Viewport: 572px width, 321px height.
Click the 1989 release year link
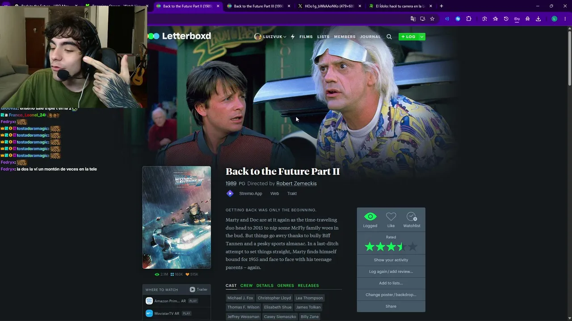pos(231,183)
